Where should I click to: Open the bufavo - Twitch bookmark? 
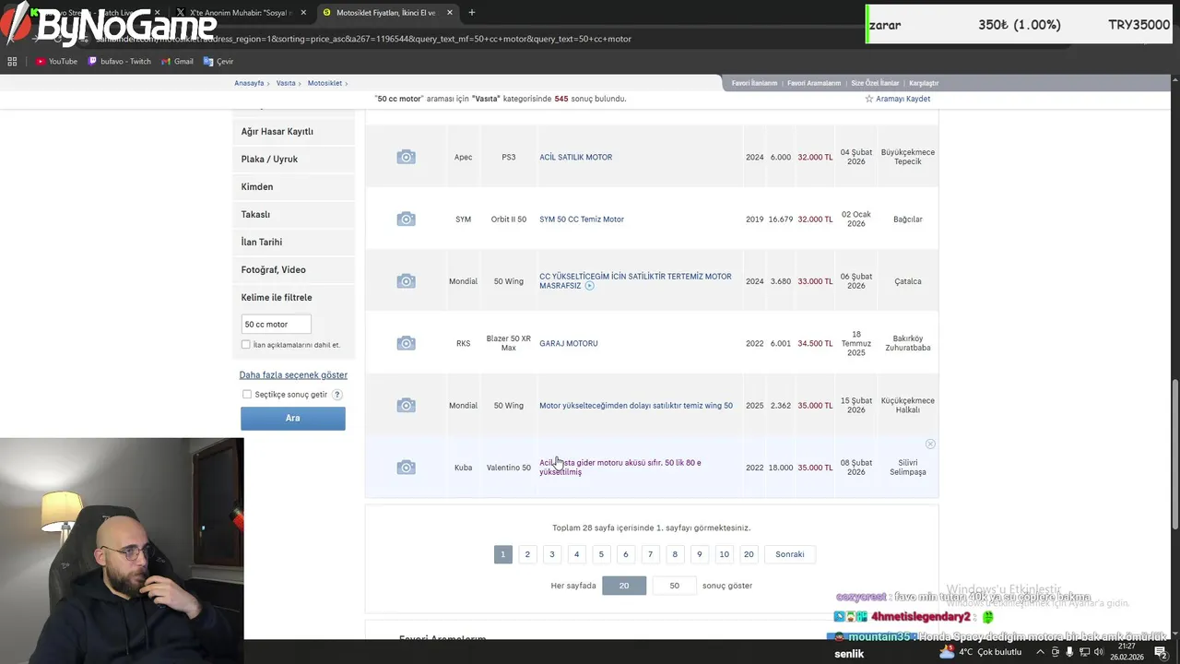(x=119, y=61)
